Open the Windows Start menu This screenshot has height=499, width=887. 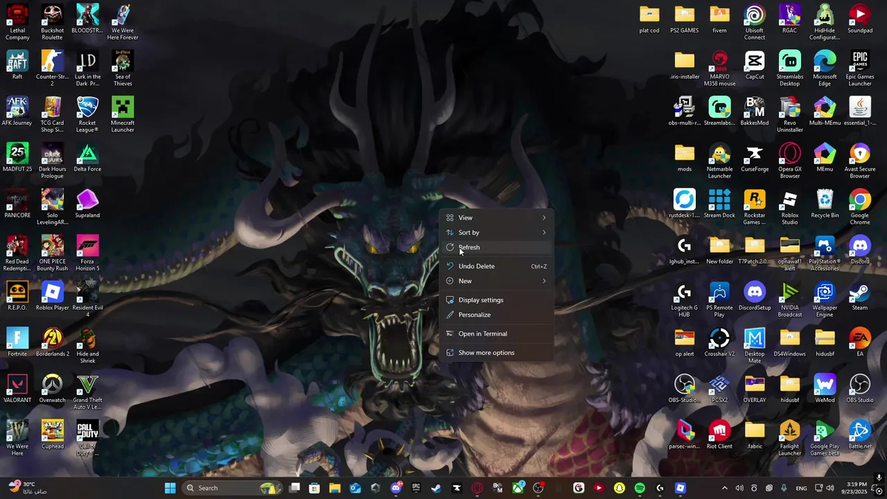click(x=170, y=488)
